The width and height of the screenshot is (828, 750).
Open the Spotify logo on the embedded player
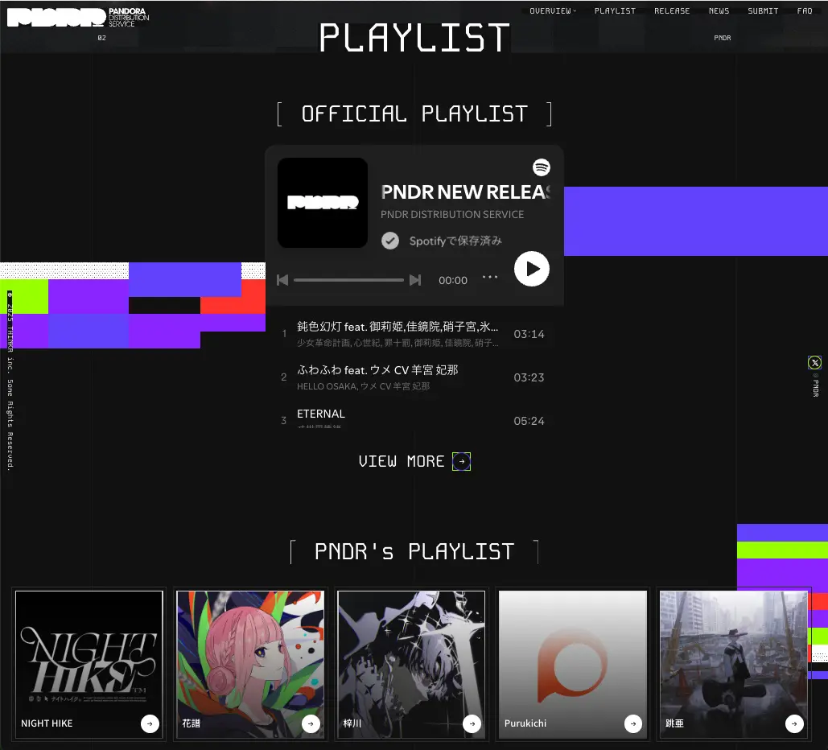(542, 167)
